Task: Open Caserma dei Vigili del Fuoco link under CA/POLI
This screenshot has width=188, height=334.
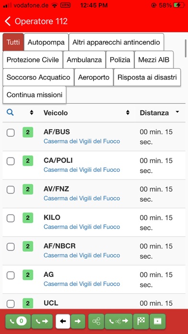Action: click(82, 170)
